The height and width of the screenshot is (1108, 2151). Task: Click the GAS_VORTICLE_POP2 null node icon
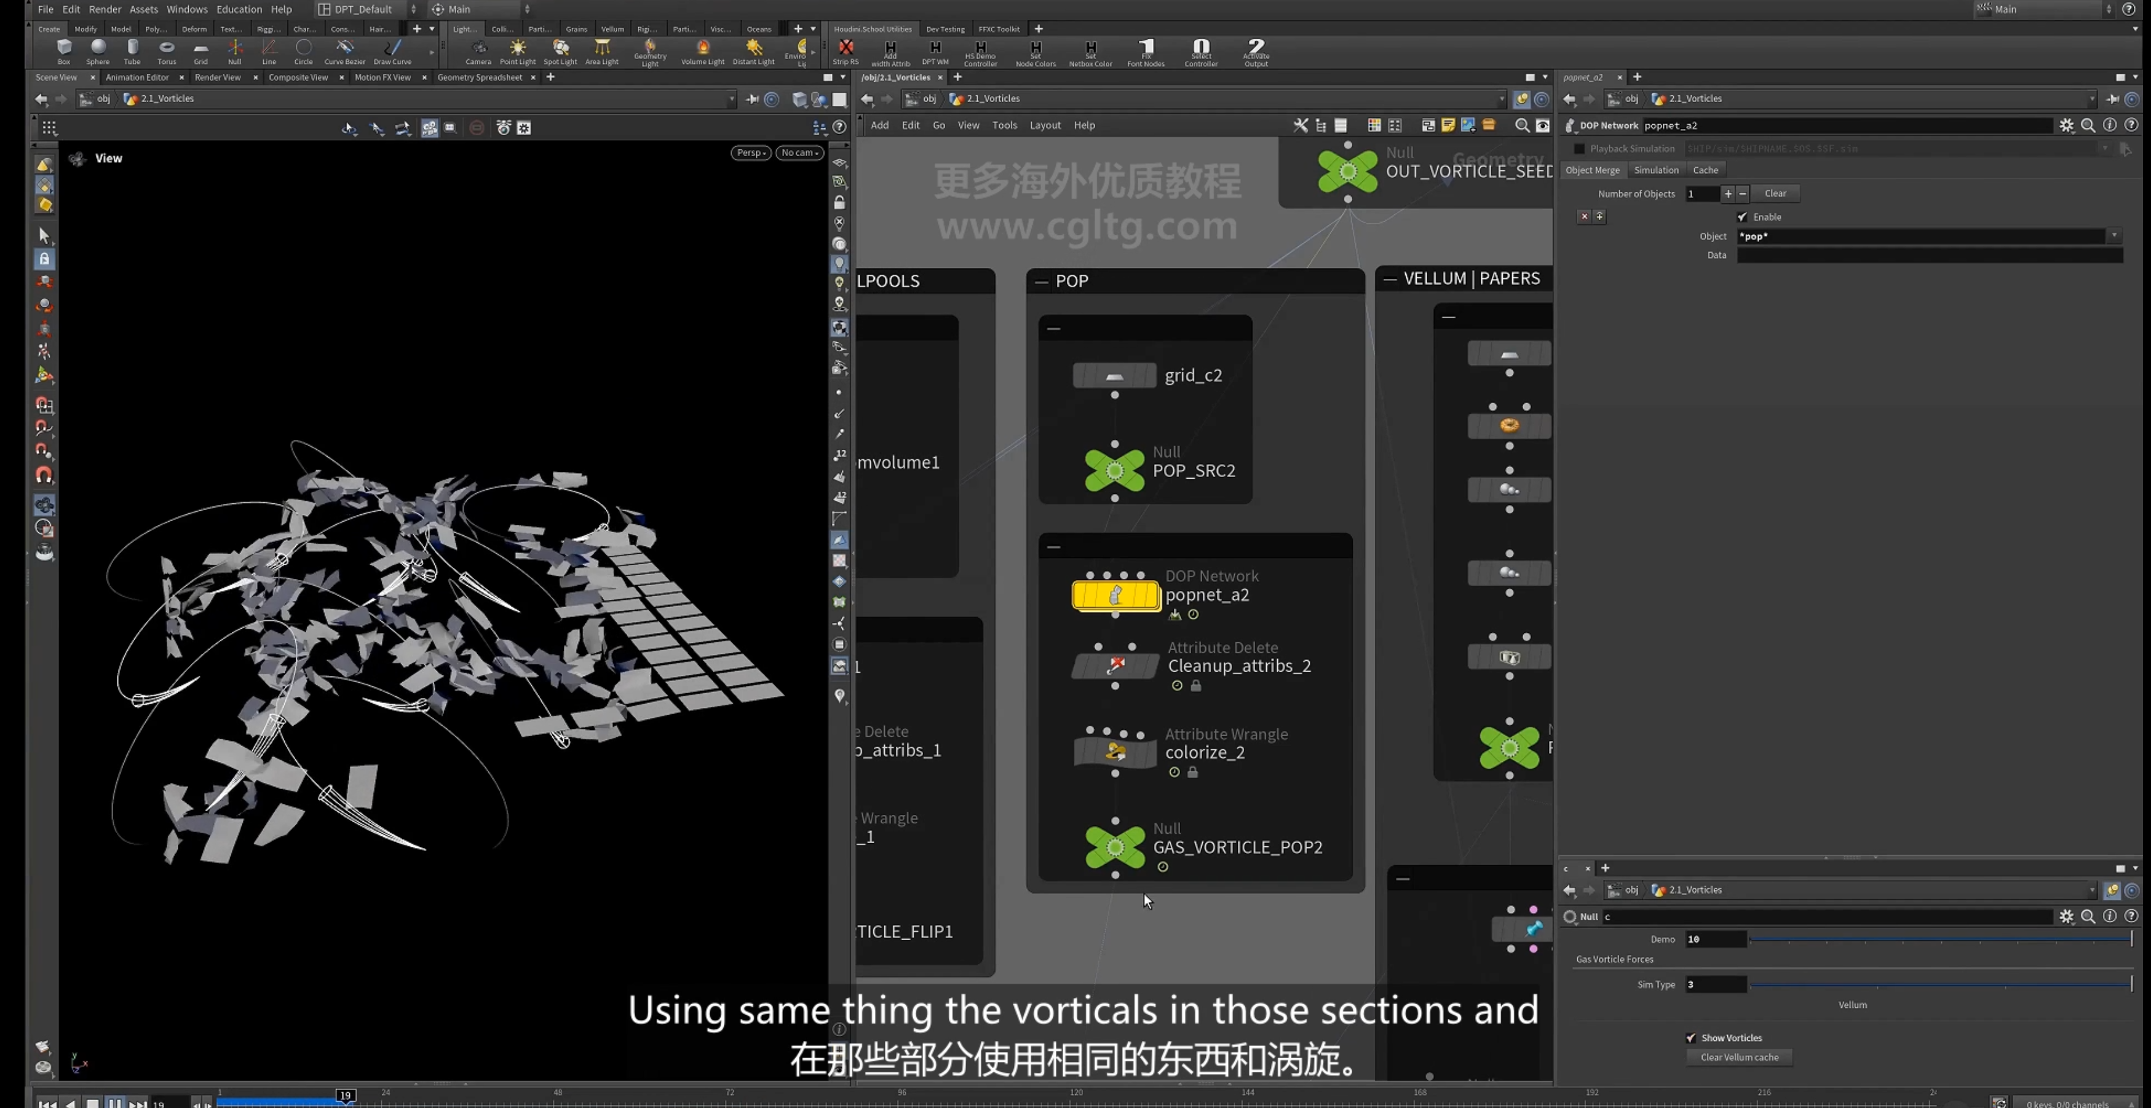[x=1115, y=847]
